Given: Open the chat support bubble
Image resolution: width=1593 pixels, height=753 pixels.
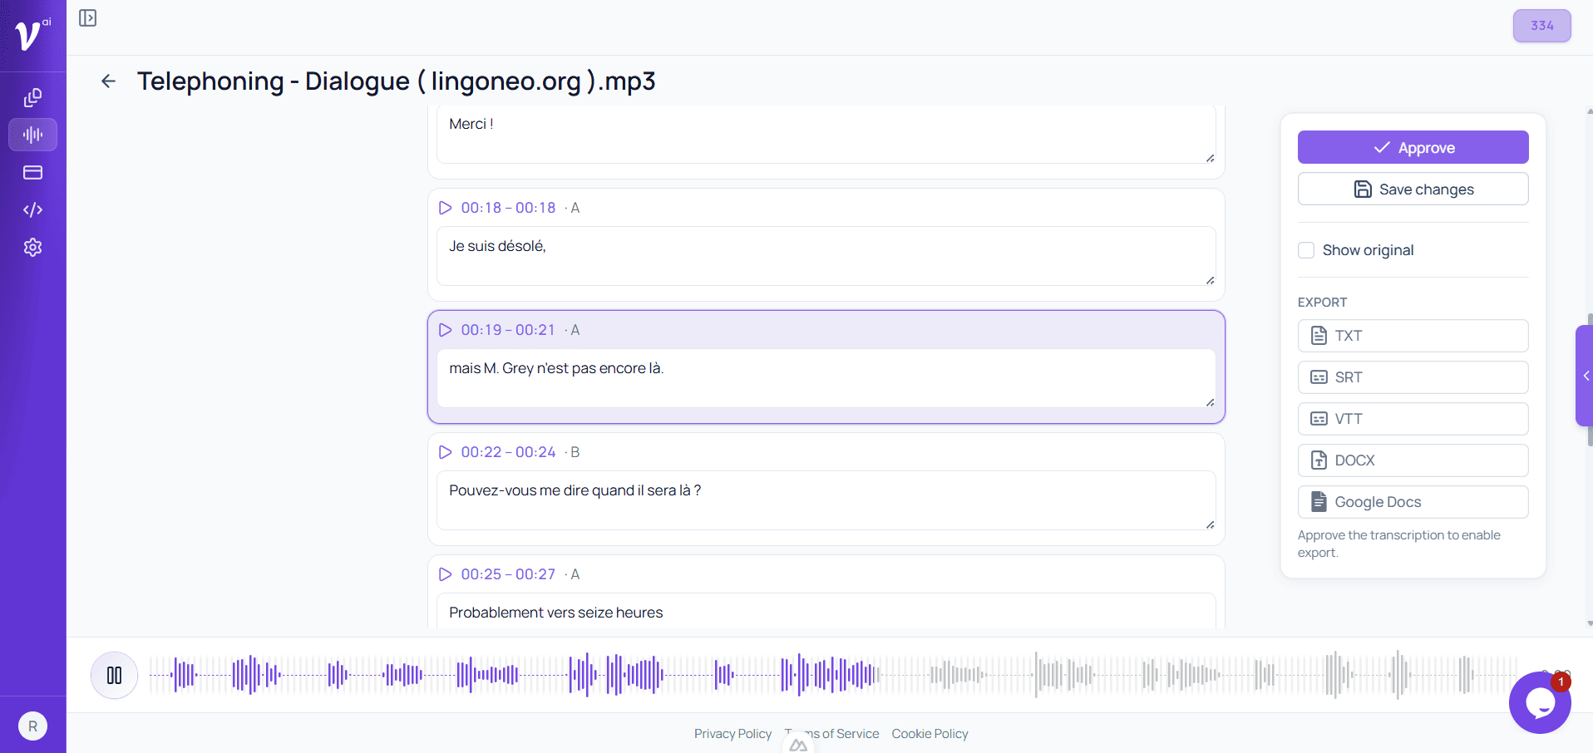Looking at the screenshot, I should click(x=1540, y=703).
